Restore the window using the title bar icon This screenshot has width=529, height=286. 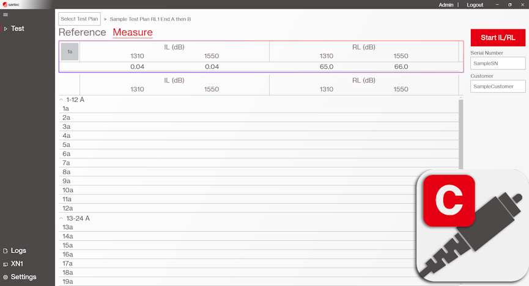[x=509, y=4]
